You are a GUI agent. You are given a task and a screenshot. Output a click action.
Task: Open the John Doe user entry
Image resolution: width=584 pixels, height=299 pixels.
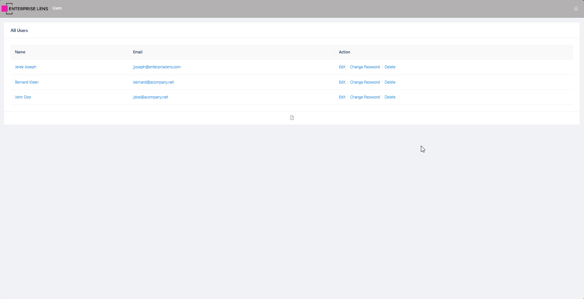point(23,97)
